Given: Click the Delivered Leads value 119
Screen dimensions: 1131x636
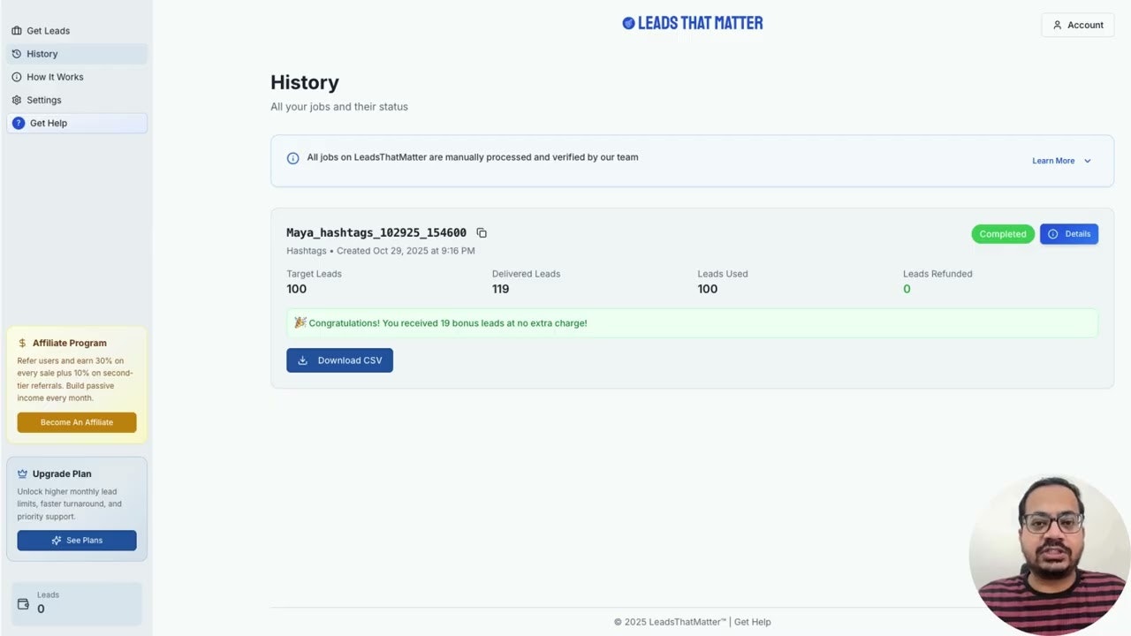Looking at the screenshot, I should 501,289.
